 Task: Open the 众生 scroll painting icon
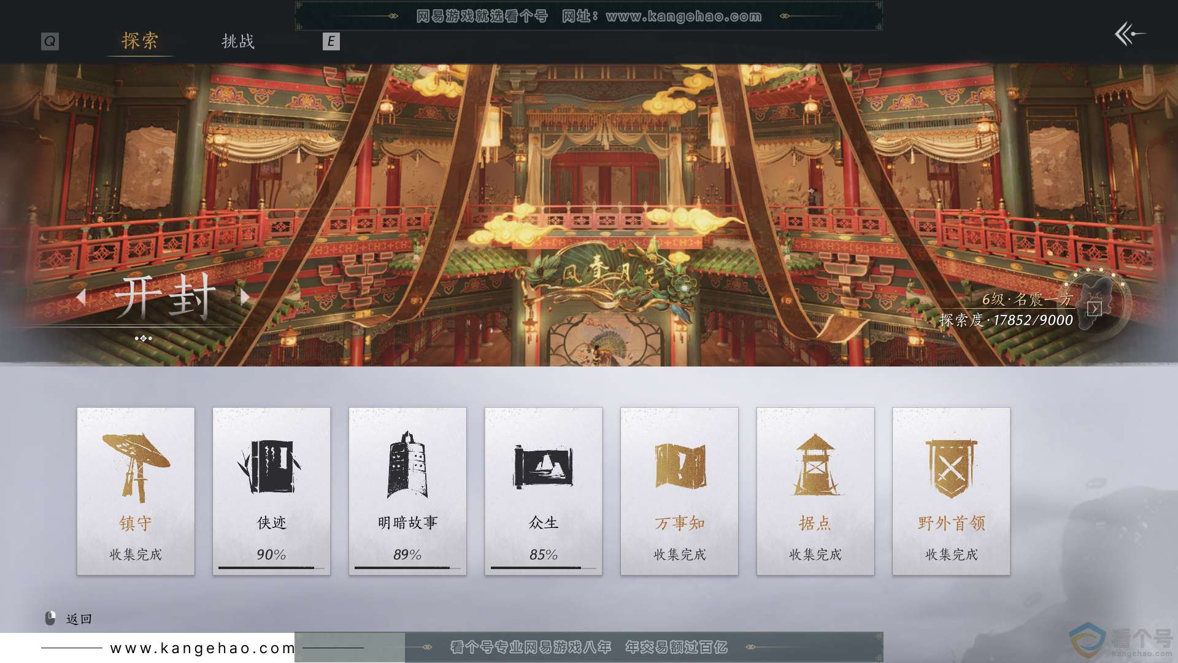tap(543, 467)
